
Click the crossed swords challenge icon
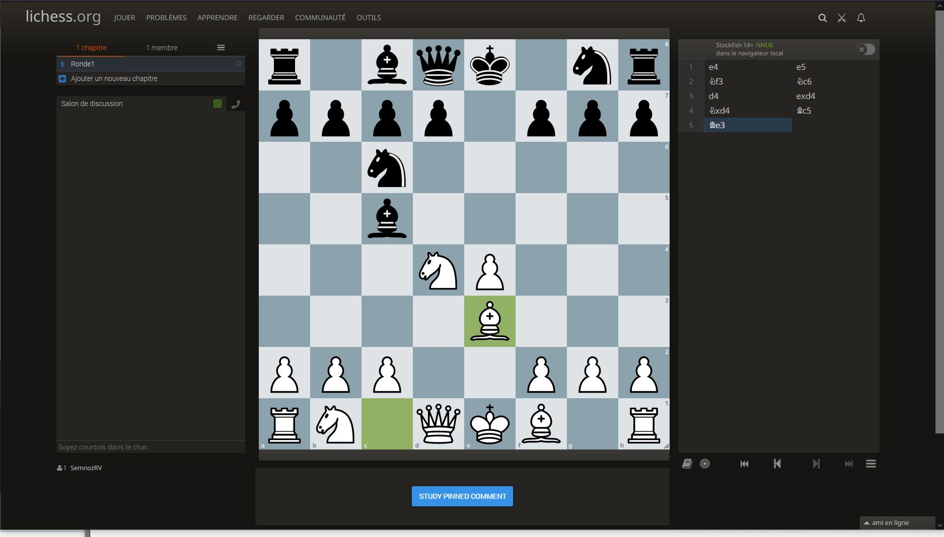(x=841, y=18)
